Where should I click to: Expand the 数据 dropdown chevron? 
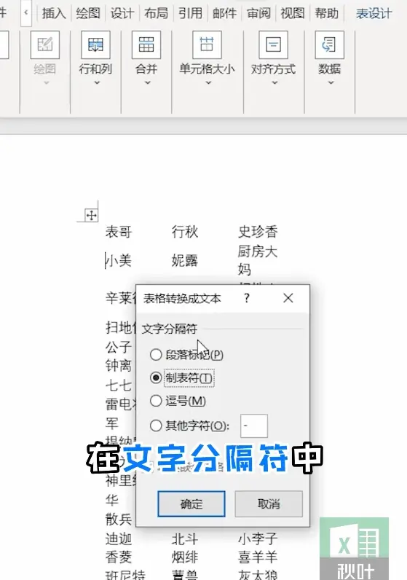click(331, 83)
